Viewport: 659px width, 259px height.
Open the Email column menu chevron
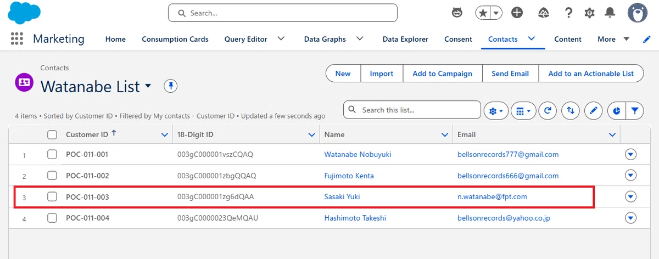coord(612,134)
